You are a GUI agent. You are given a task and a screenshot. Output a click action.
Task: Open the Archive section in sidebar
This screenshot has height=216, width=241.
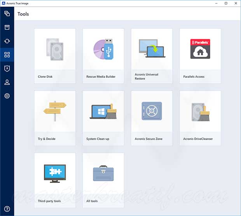pos(7,27)
